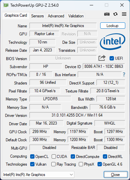
Task: Expand the Intel Iris Xe Graphics GPU dropdown
Action: (x=38, y=175)
